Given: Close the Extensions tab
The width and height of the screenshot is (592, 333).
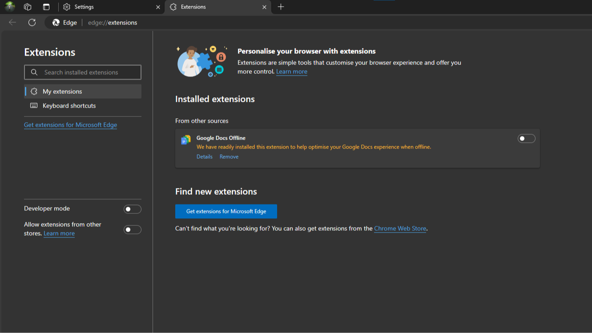Looking at the screenshot, I should pos(264,7).
